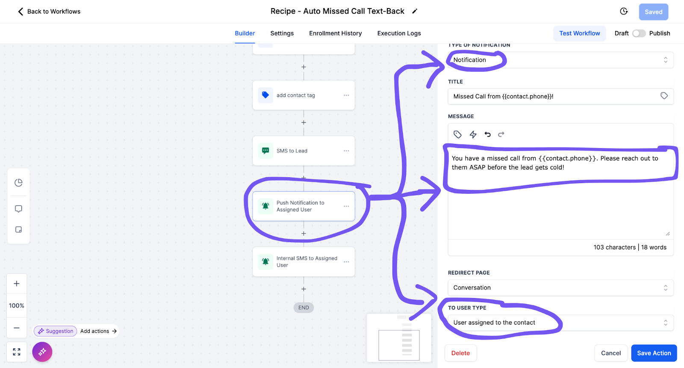The height and width of the screenshot is (368, 684).
Task: Click the Suggestion chip
Action: pyautogui.click(x=56, y=331)
